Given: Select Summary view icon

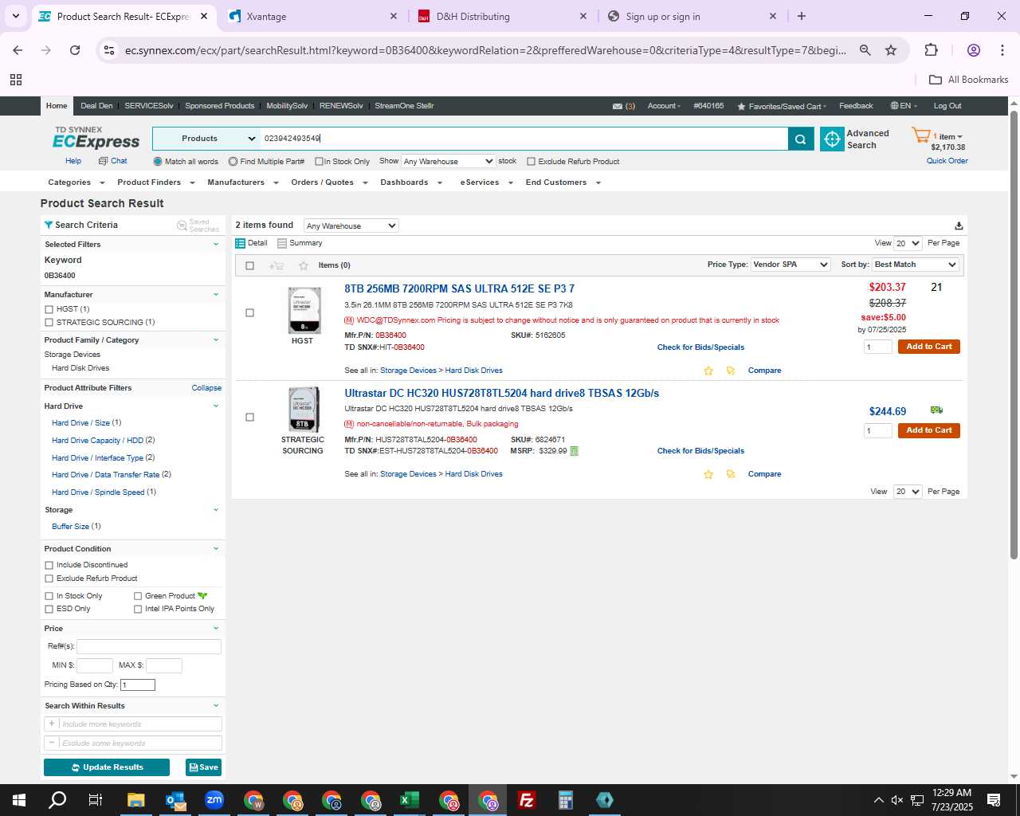Looking at the screenshot, I should click(282, 243).
